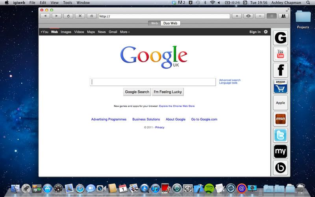Open Explore the Chrome Web Store link

[177, 106]
